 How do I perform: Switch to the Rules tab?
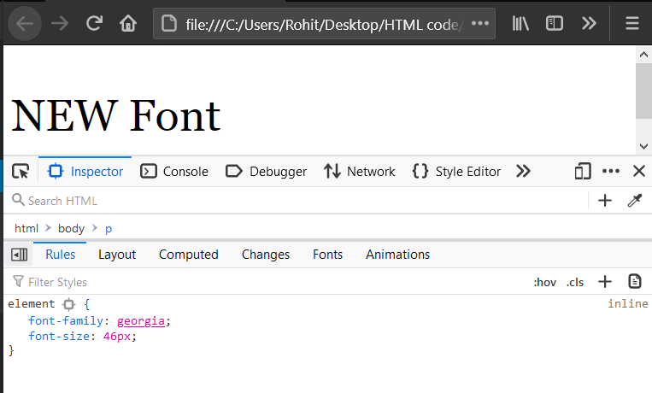pos(61,255)
